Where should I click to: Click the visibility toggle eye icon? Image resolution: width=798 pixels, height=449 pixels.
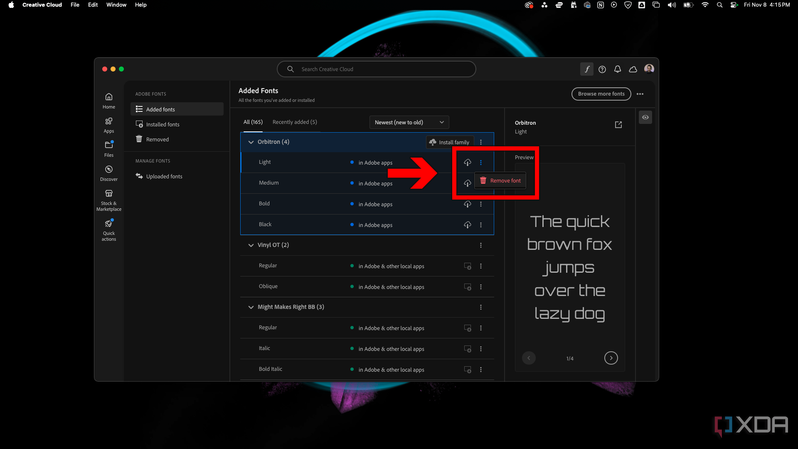(645, 117)
